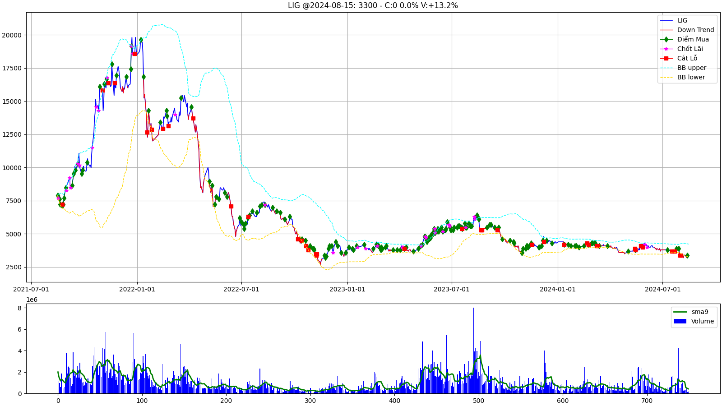This screenshot has height=406, width=722.
Task: Click the y-axis label '2500'
Action: click(14, 267)
